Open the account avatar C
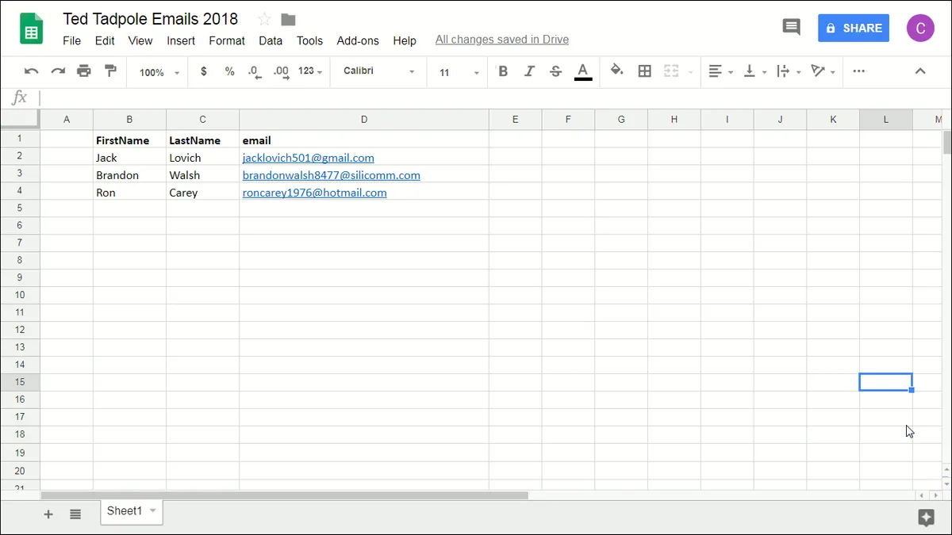This screenshot has width=952, height=535. click(920, 28)
